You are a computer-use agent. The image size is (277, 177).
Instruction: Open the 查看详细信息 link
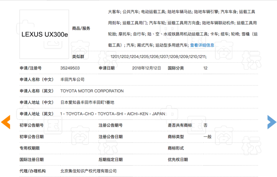[202, 45]
